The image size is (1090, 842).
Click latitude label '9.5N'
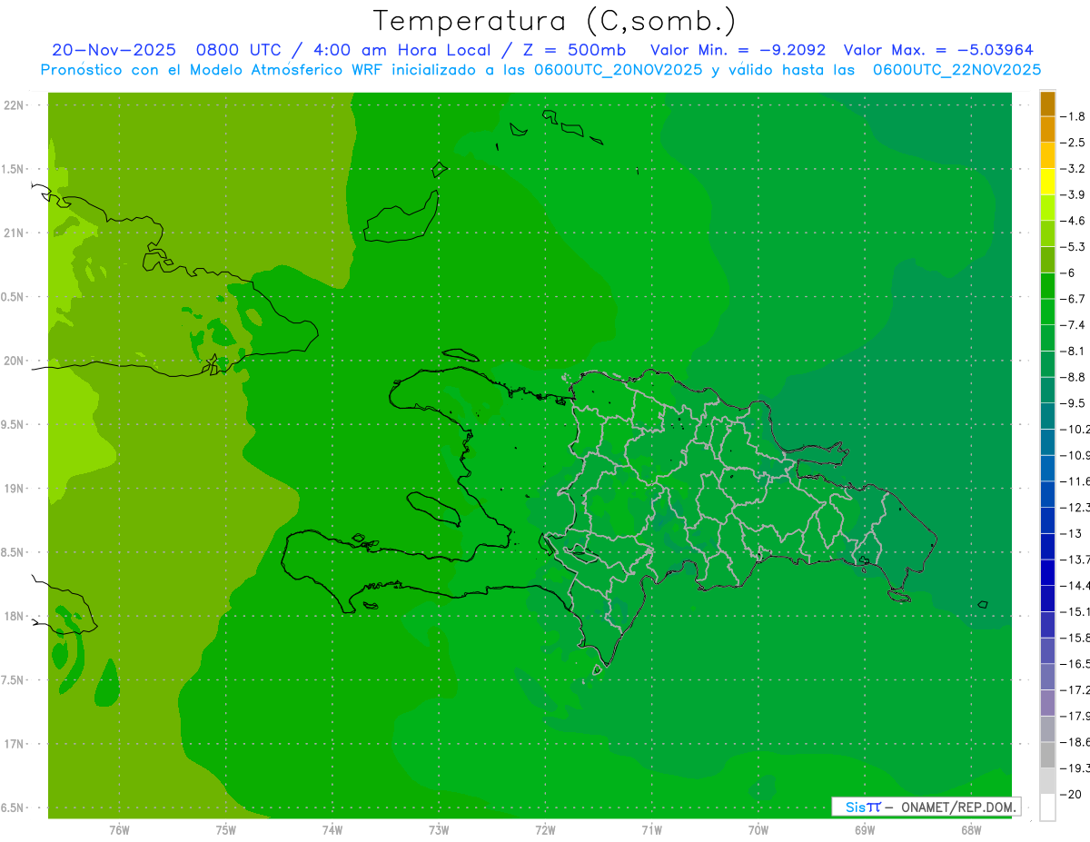tap(13, 425)
